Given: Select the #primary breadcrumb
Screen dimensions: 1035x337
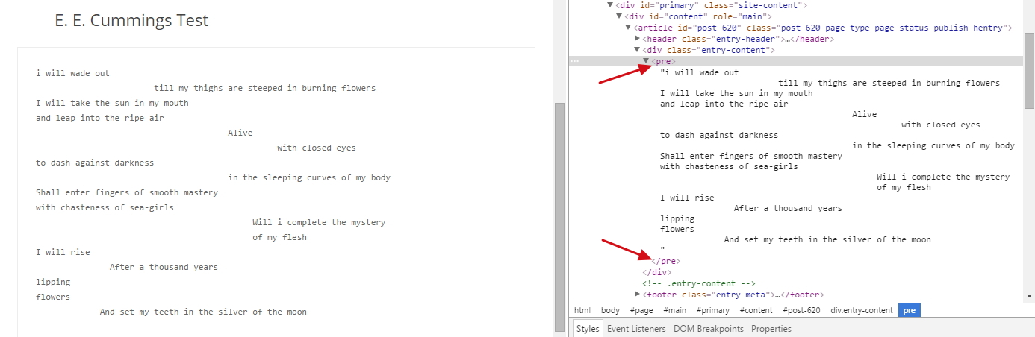Looking at the screenshot, I should (x=714, y=311).
